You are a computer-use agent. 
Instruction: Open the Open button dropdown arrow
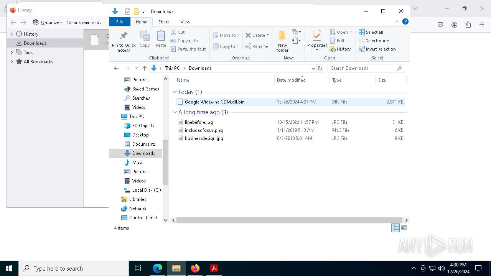point(351,32)
